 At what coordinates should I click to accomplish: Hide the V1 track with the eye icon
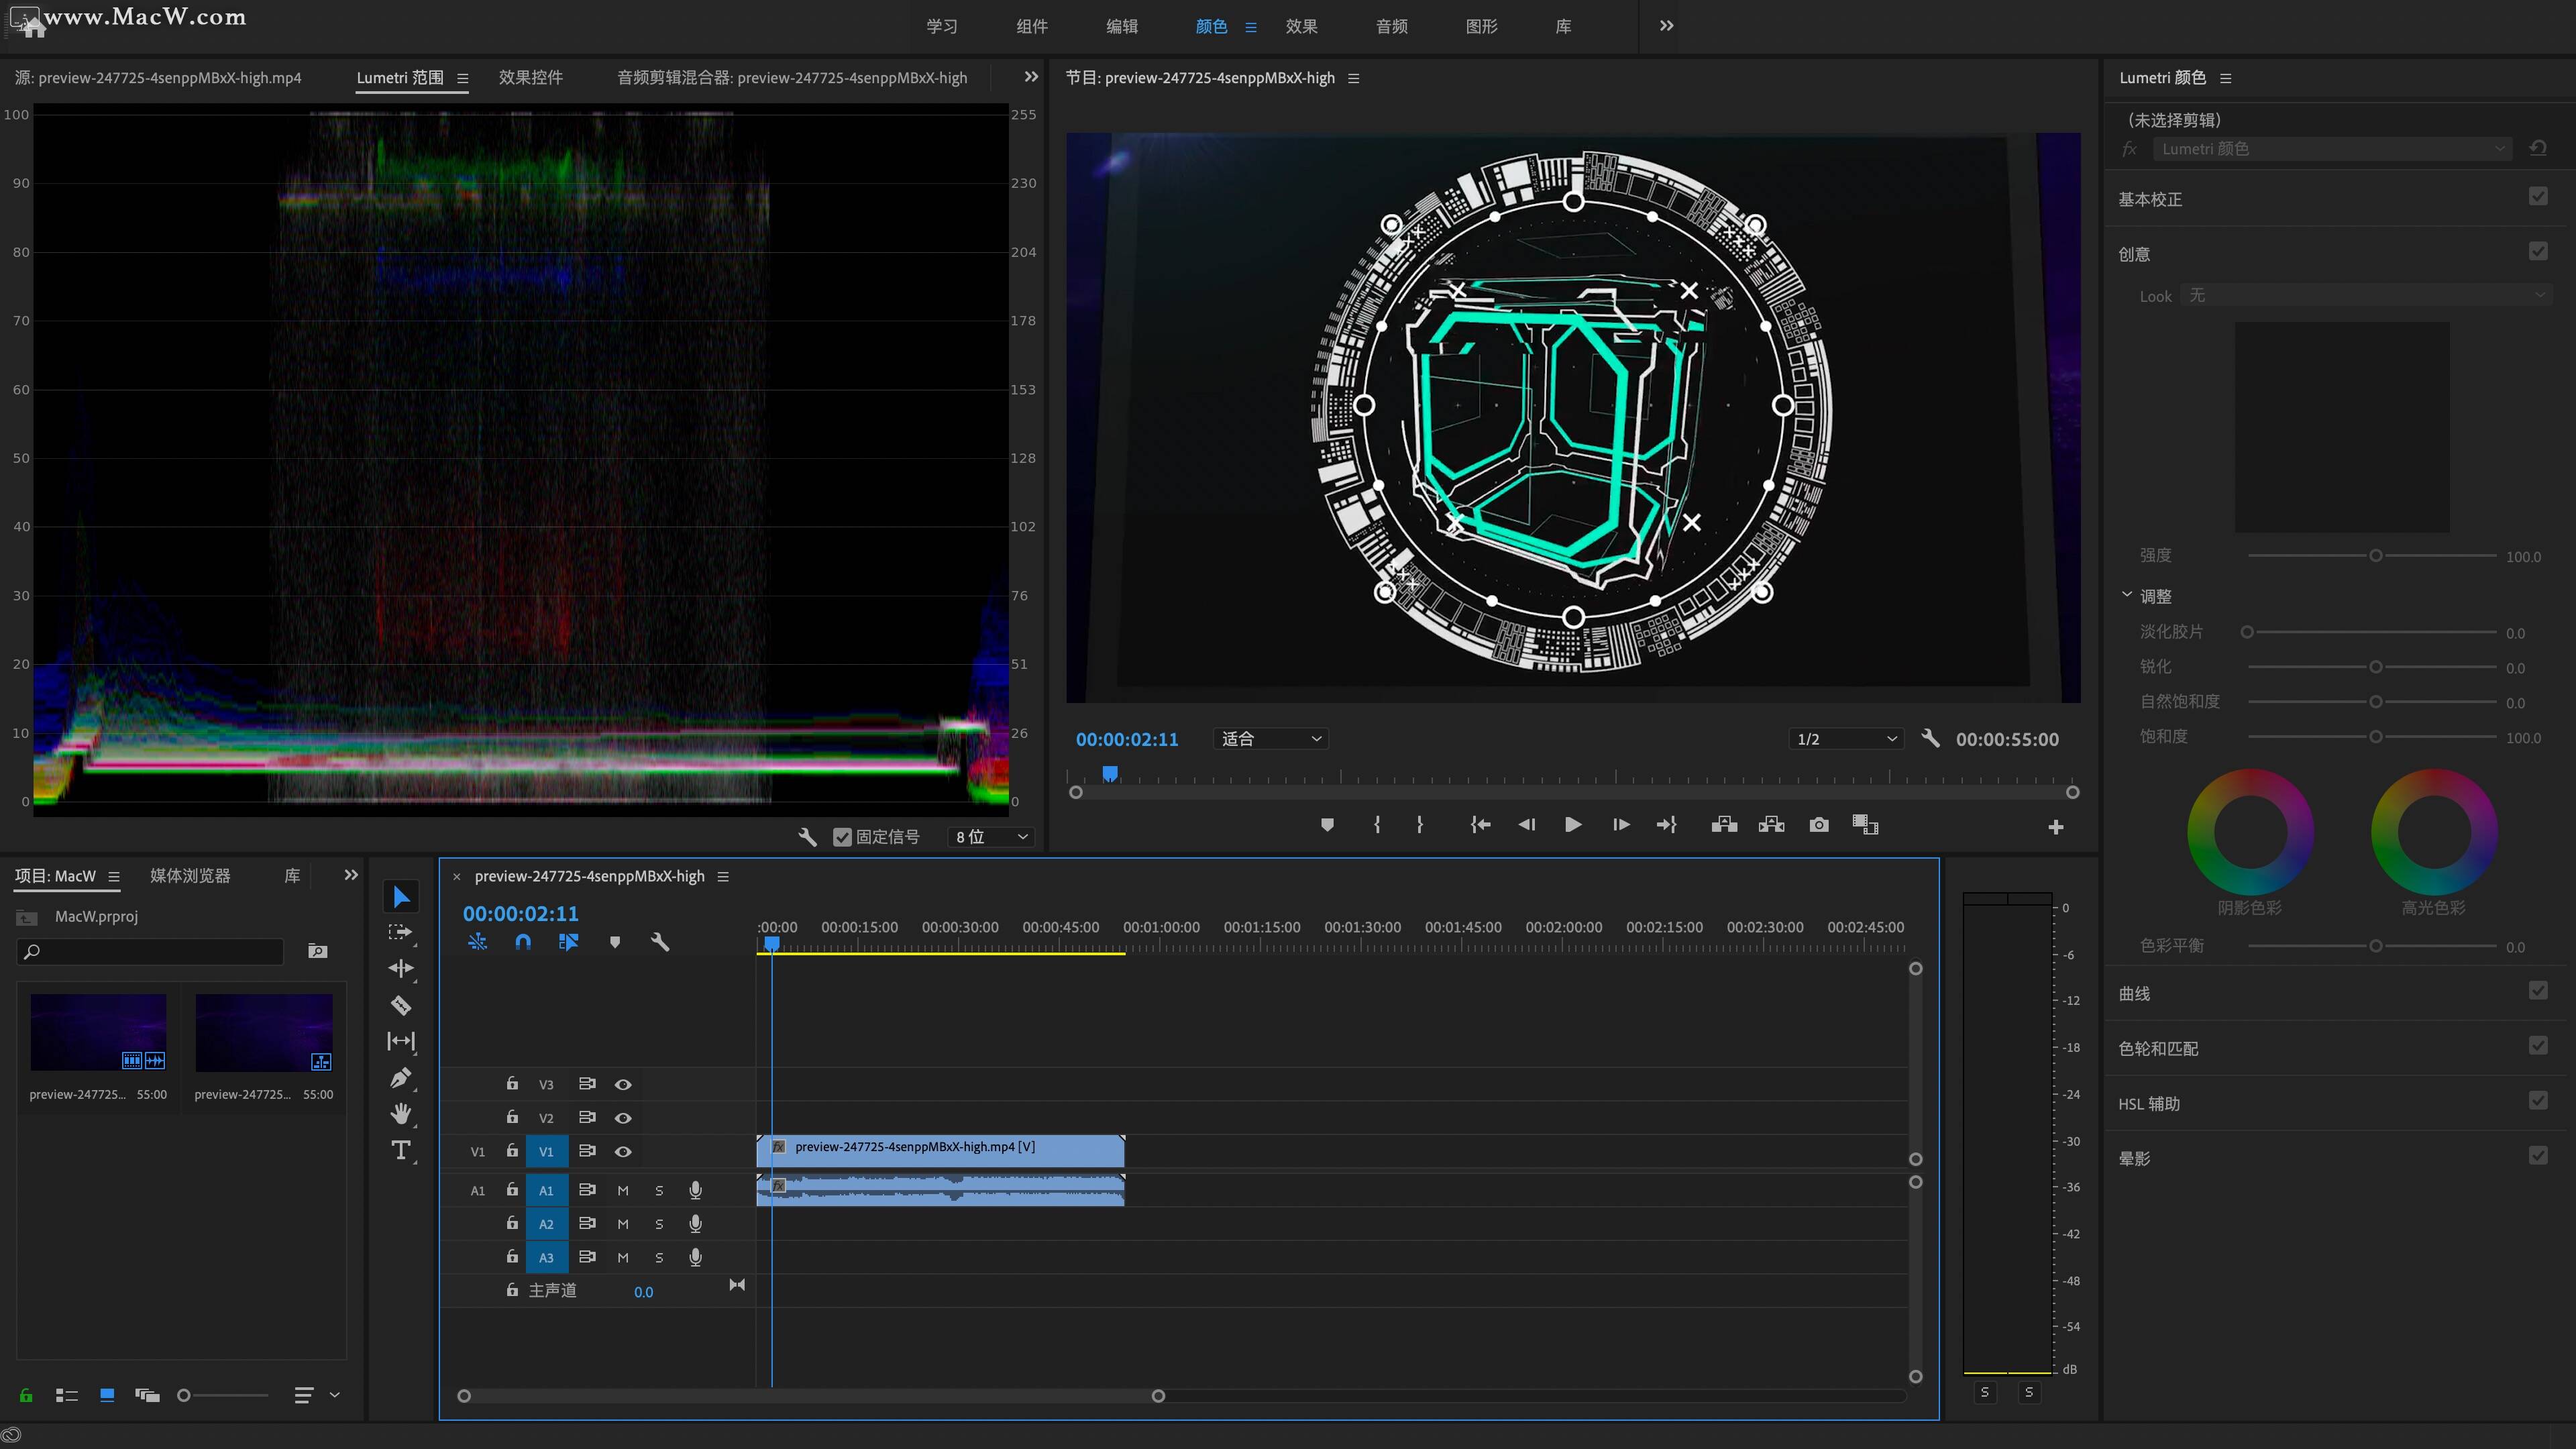623,1152
